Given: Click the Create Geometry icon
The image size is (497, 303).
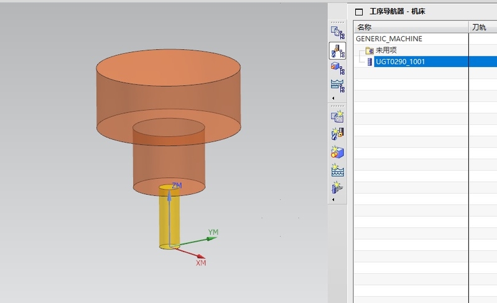Looking at the screenshot, I should pyautogui.click(x=337, y=152).
